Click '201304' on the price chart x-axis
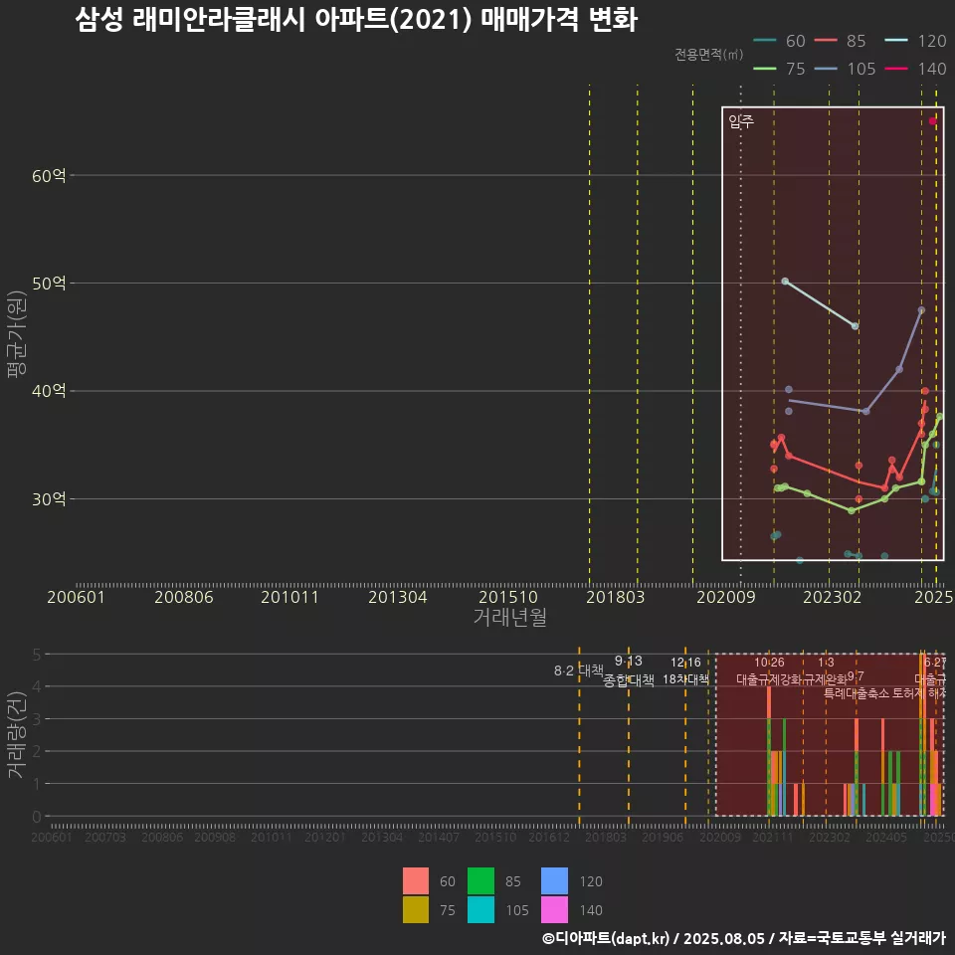 coord(397,597)
